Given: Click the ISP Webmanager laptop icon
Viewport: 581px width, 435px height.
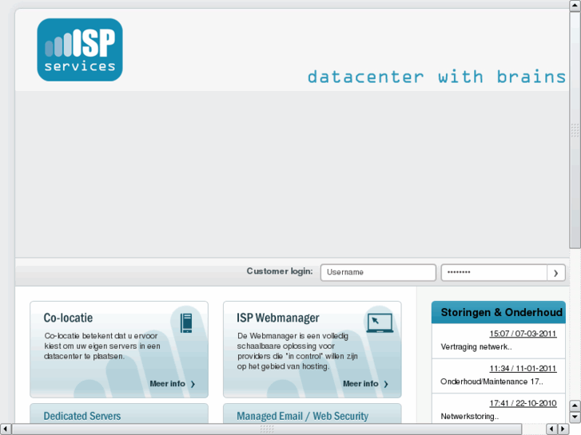Looking at the screenshot, I should 380,322.
